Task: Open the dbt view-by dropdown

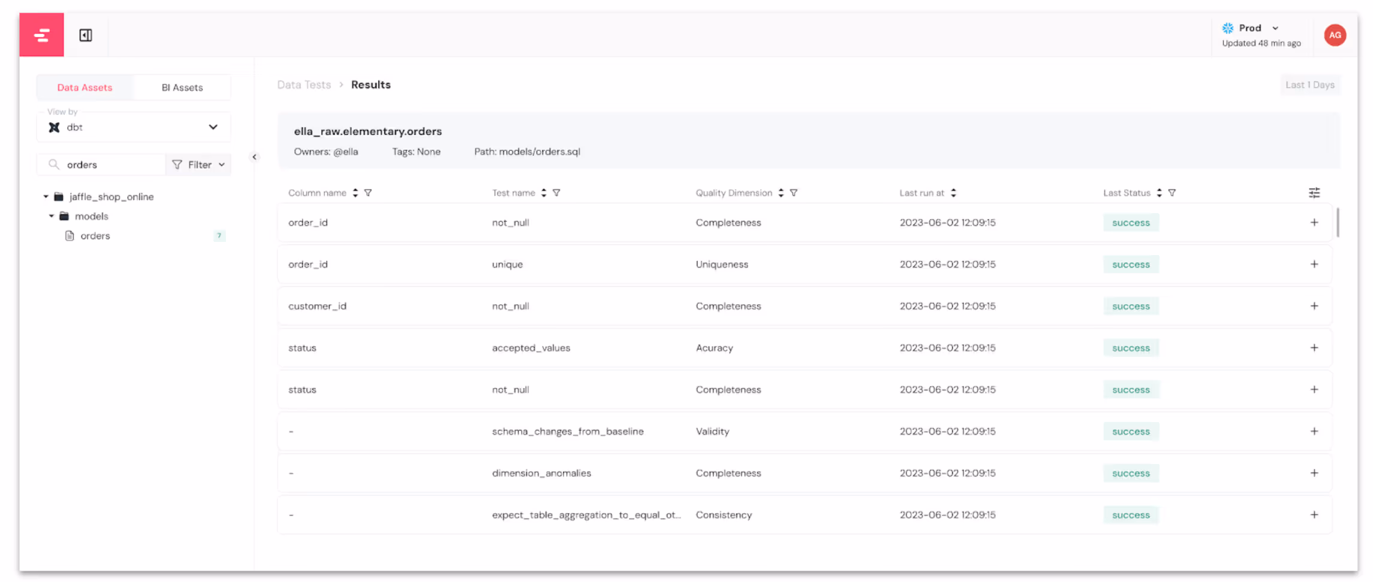Action: coord(133,127)
